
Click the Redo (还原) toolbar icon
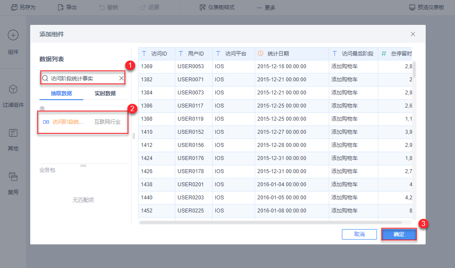click(143, 7)
